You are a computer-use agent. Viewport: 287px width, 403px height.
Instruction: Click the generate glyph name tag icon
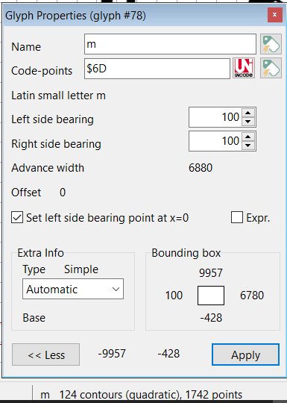click(271, 44)
